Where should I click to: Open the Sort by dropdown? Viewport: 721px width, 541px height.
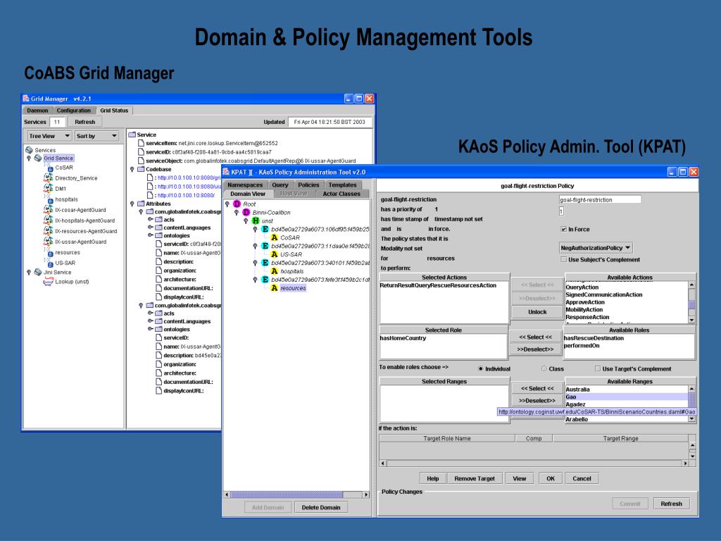pyautogui.click(x=97, y=136)
